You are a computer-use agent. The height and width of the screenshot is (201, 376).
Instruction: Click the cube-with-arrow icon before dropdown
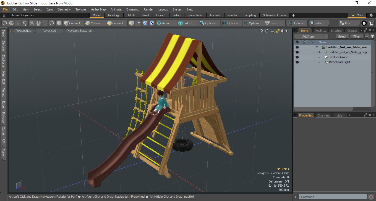pos(132,23)
